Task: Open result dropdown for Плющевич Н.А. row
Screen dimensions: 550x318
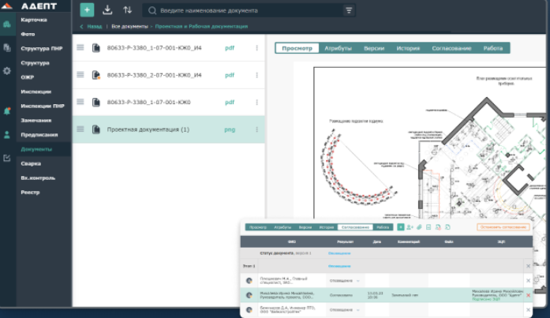Action: (x=357, y=281)
